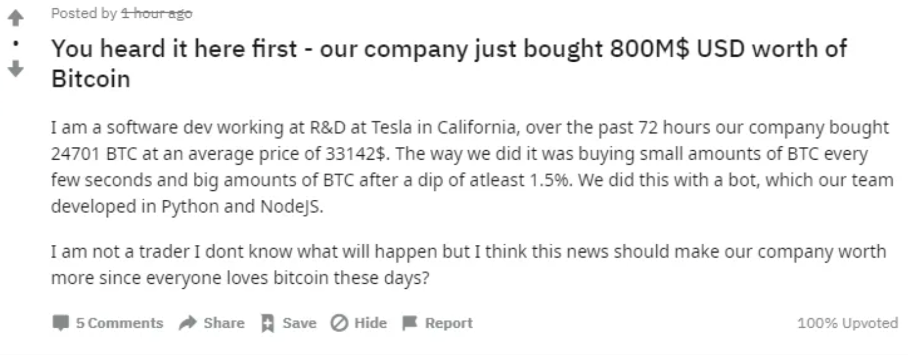Viewport: 908px width, 355px height.
Task: Click the Save bookmark icon
Action: coord(268,323)
